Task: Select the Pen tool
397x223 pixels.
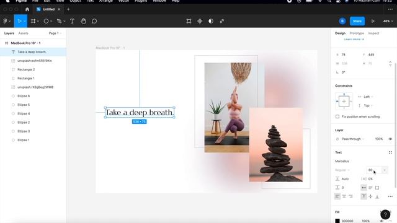Action: click(60, 21)
